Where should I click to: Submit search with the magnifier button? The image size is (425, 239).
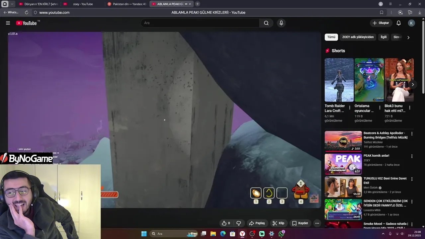[x=266, y=23]
